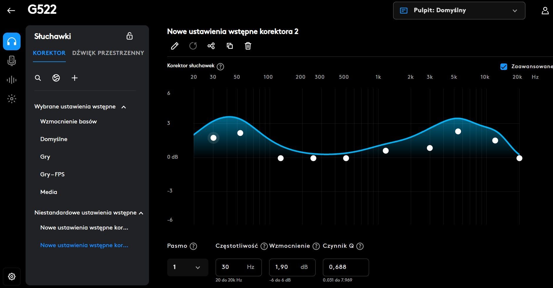Open the lighting settings sidebar icon

[11, 99]
